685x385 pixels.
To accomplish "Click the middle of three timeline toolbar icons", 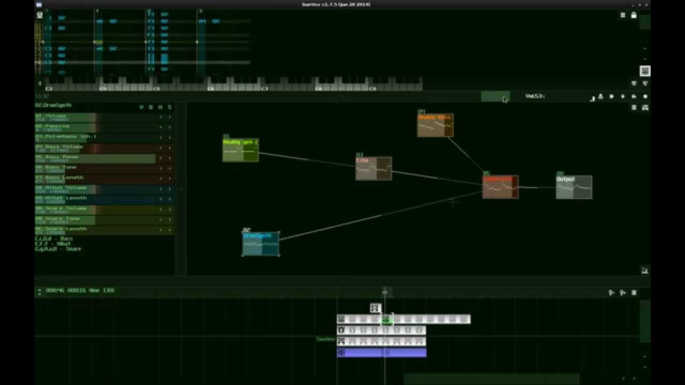I will tap(623, 292).
